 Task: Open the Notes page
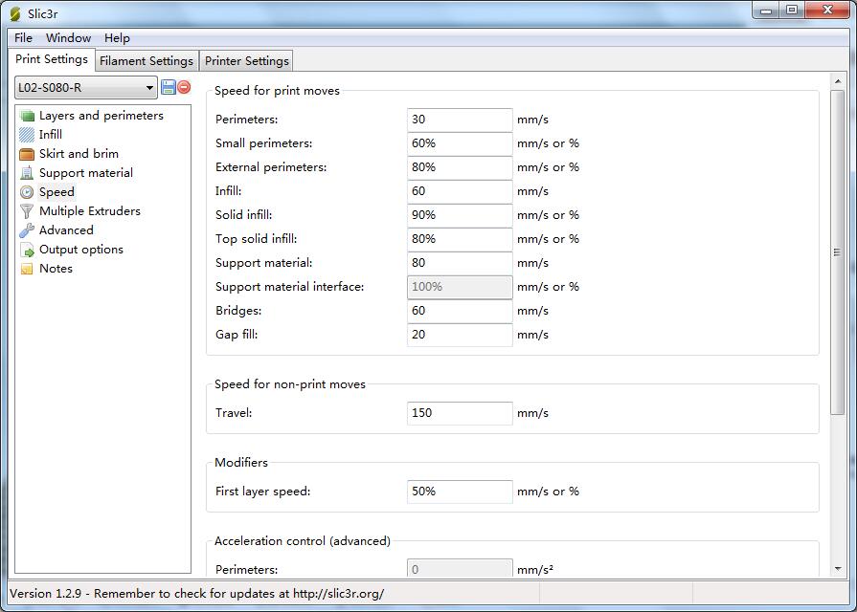pyautogui.click(x=56, y=269)
